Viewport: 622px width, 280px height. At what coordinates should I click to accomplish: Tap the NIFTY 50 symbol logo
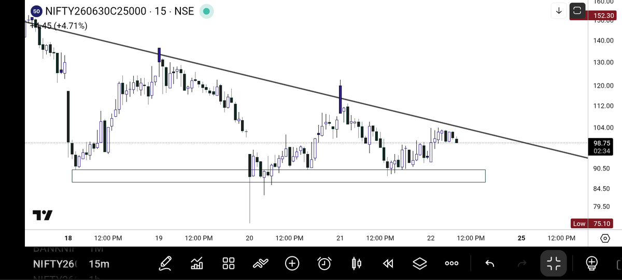point(36,11)
